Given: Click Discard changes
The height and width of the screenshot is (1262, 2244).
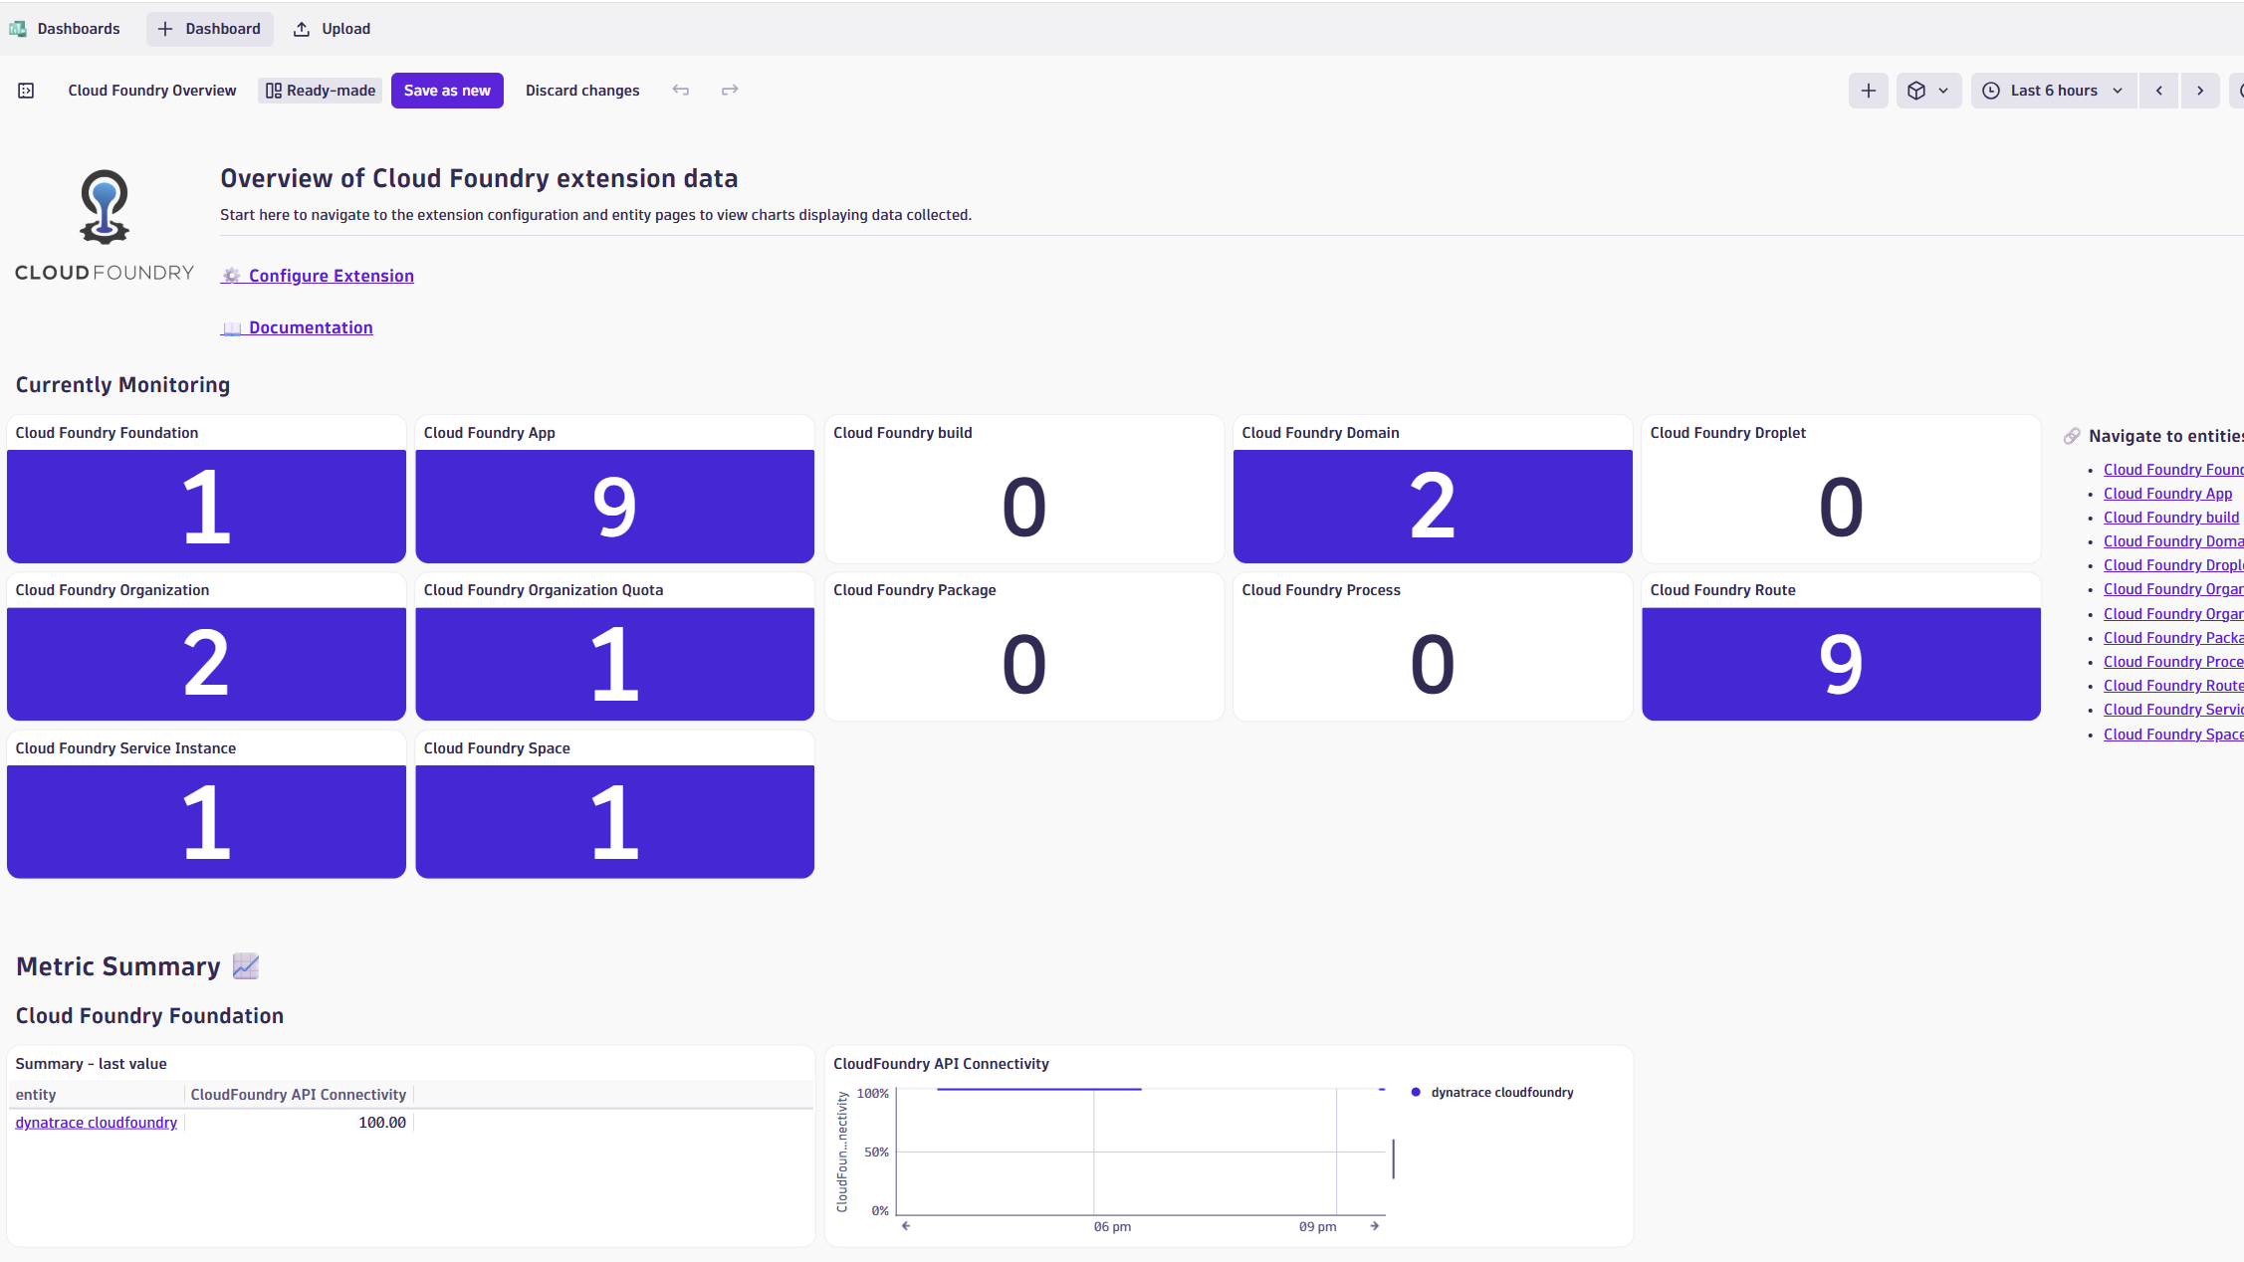Looking at the screenshot, I should tap(582, 90).
